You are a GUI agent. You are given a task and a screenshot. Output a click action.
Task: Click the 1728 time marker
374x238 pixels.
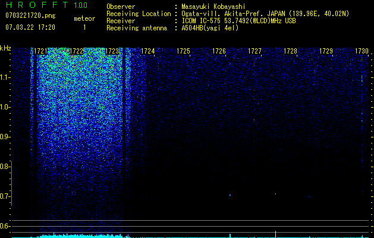[x=291, y=51]
